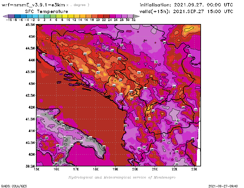Click the GrADS: COLA/IGES credit
The image size is (244, 188).
click(14, 186)
